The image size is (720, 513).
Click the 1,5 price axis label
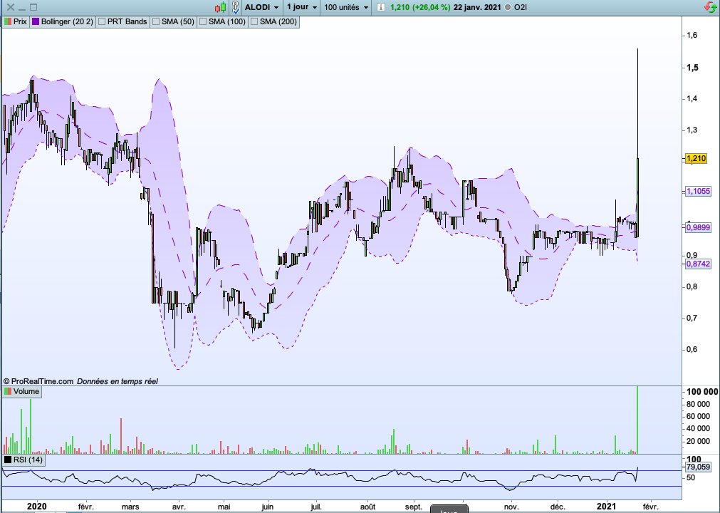(692, 68)
